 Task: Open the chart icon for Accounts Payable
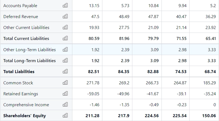click(65, 5)
